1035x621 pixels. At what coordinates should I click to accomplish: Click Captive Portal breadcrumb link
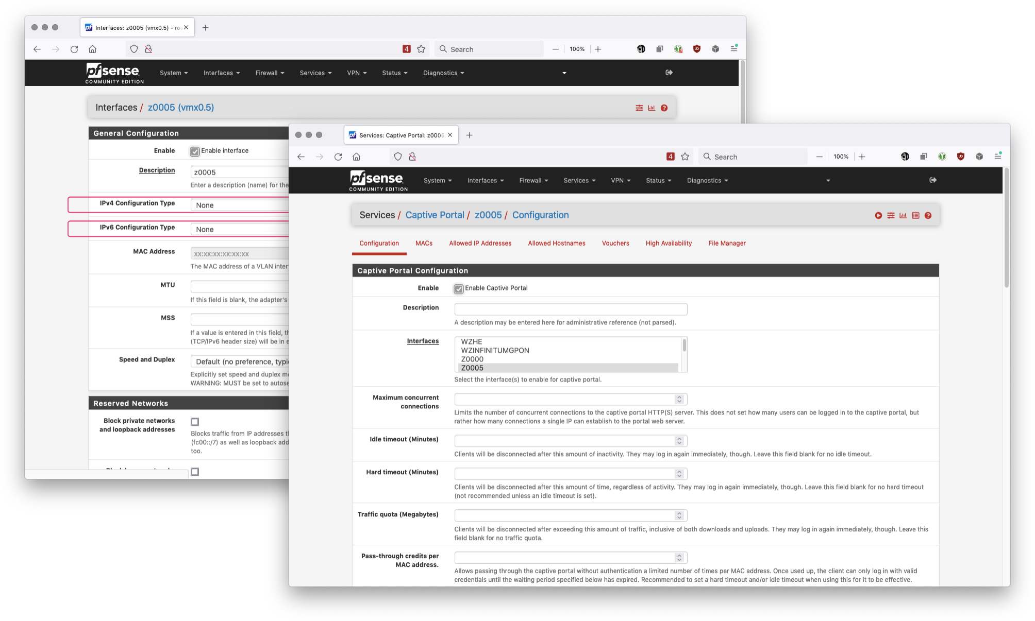[x=435, y=215]
